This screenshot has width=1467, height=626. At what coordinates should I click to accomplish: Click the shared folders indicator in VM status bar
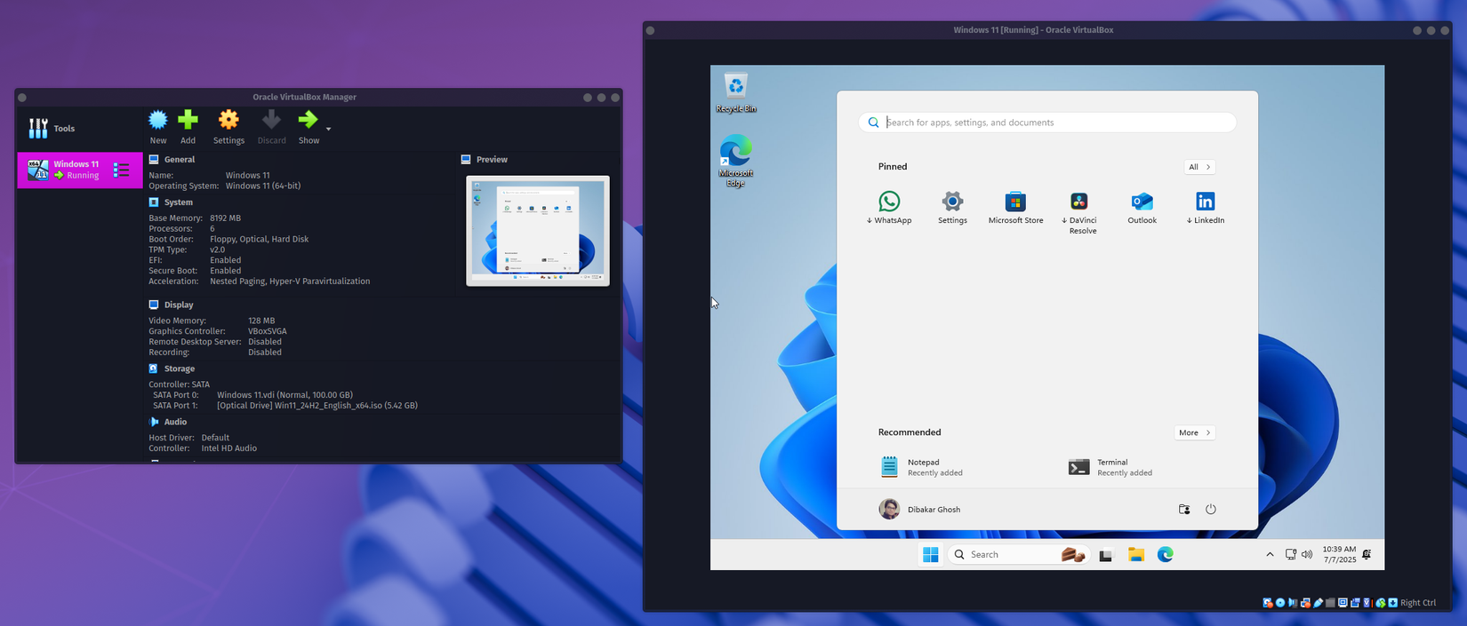(1330, 603)
